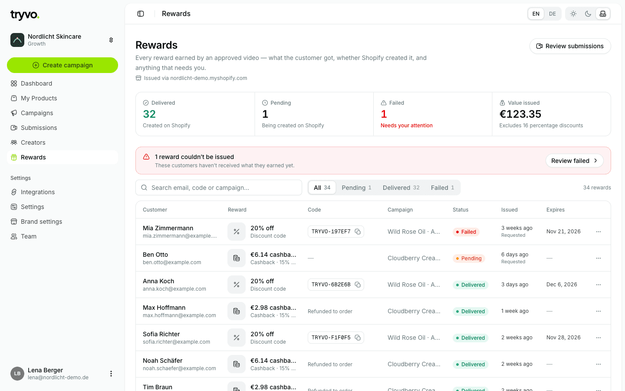Screen dimensions: 625x391
Task: Open Lena Berger user menu dots
Action: tap(111, 374)
